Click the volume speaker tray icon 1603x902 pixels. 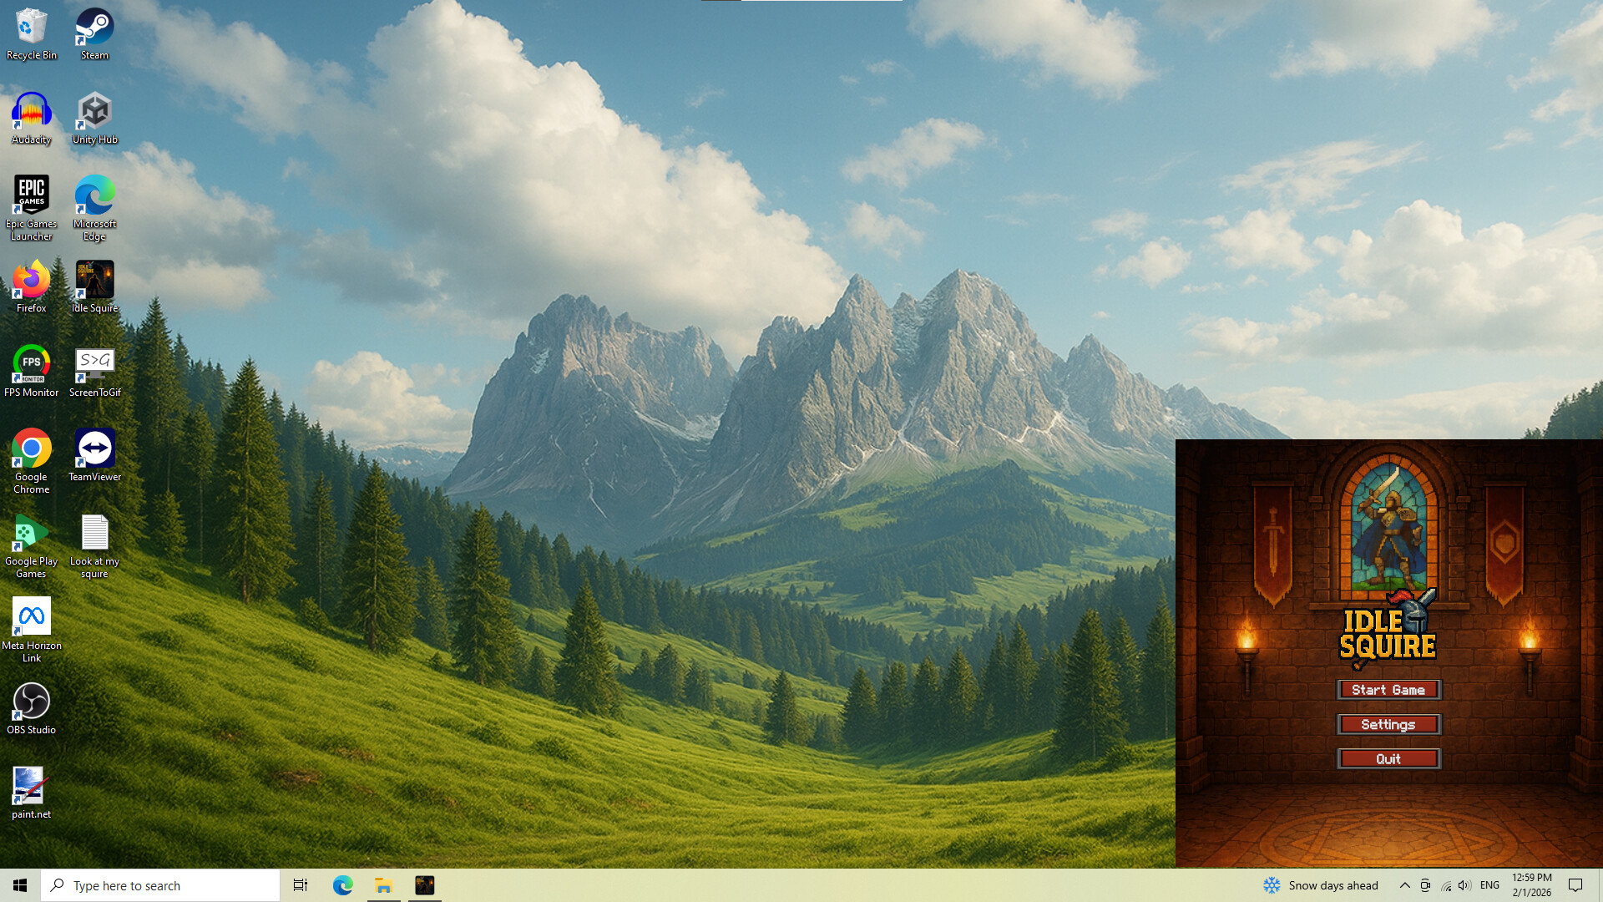tap(1464, 885)
